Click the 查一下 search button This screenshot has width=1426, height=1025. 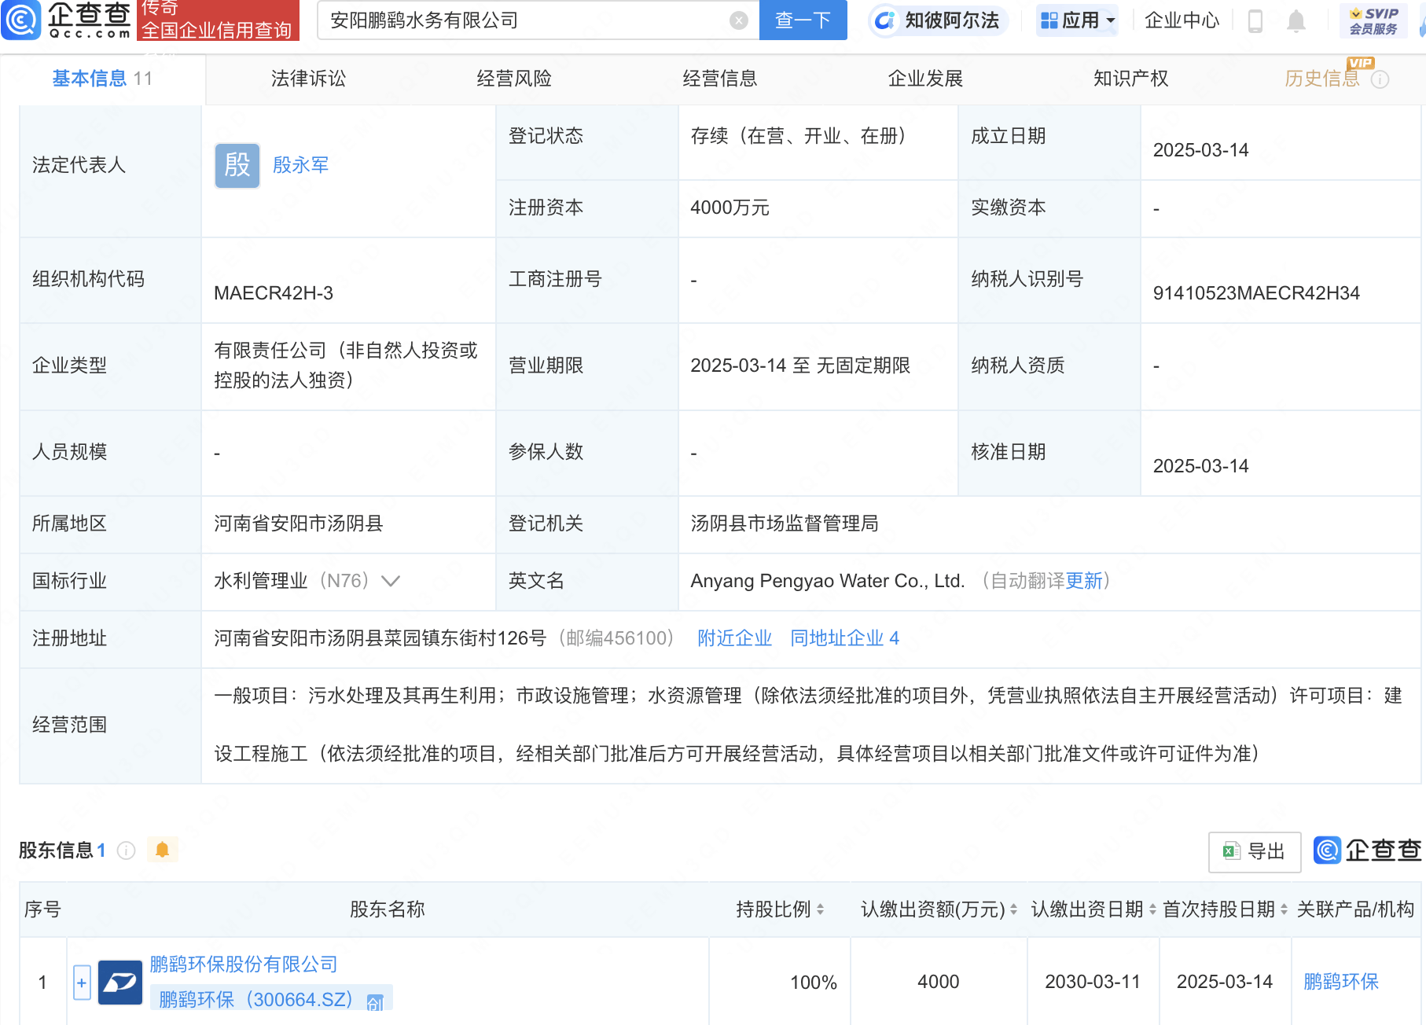point(803,20)
